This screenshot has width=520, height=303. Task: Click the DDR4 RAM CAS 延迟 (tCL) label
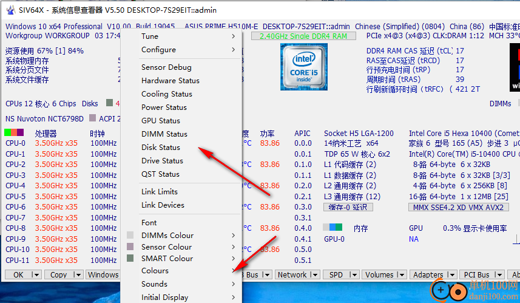pos(409,51)
